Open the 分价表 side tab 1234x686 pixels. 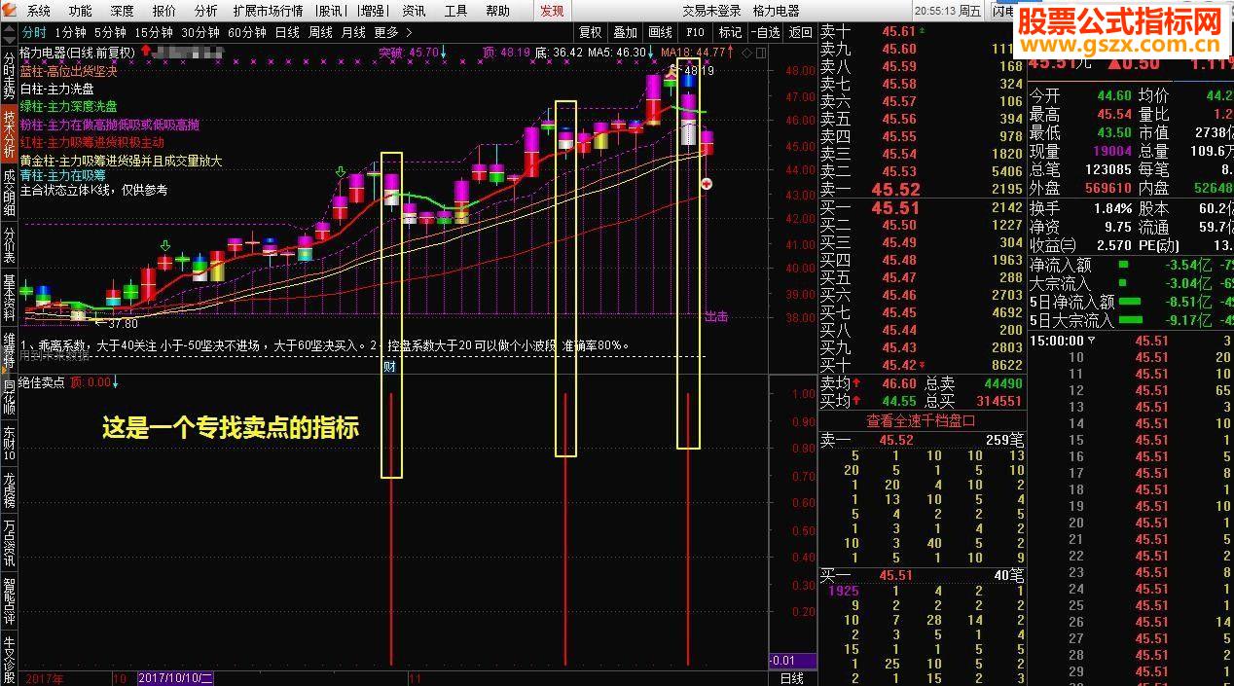9,245
